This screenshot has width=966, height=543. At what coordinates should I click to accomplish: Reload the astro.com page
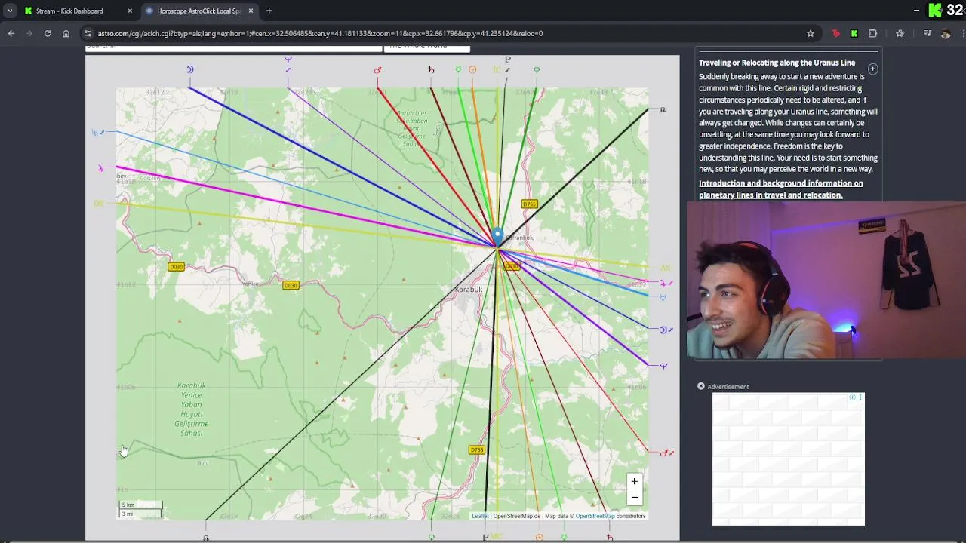pos(48,33)
